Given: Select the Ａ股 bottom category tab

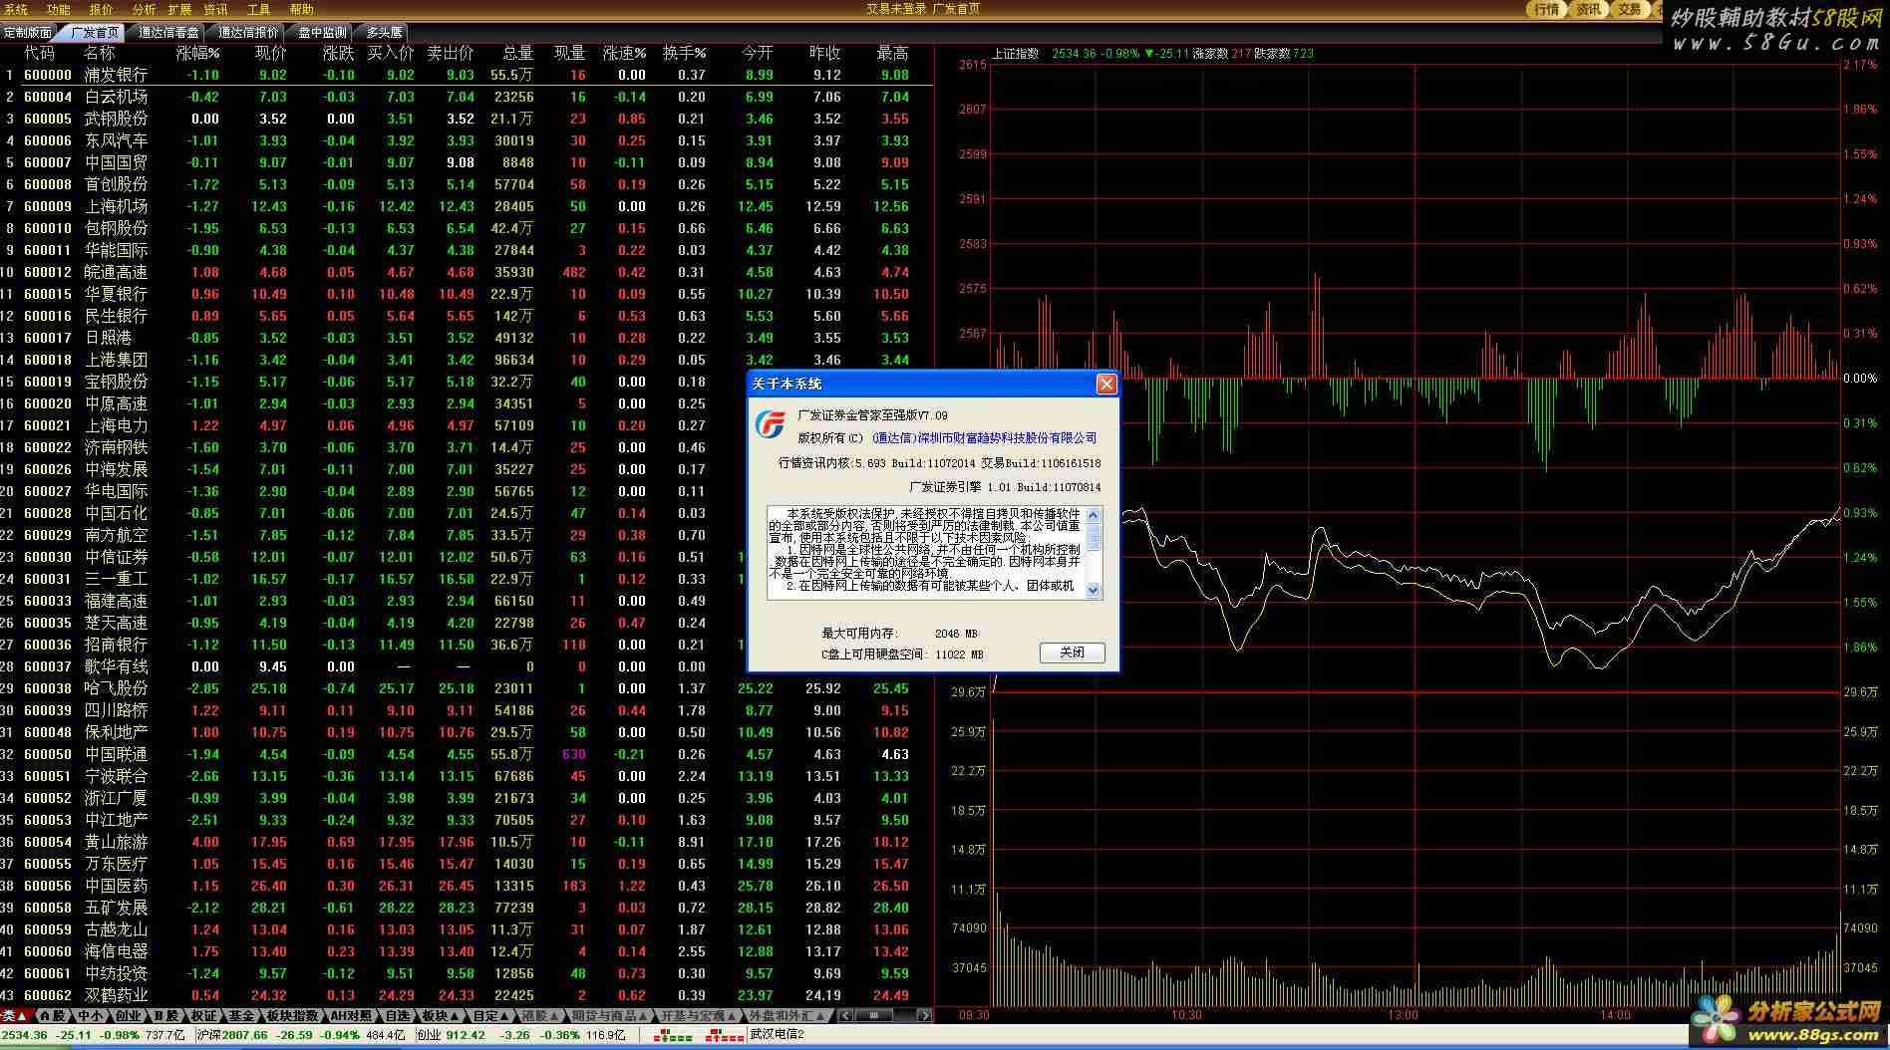Looking at the screenshot, I should pyautogui.click(x=52, y=1015).
